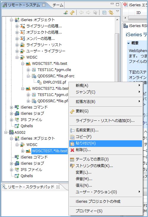Viewport: 148px width, 217px height.
Task: Click the 更新(G) refresh icon in context menu
Action: coord(72,111)
